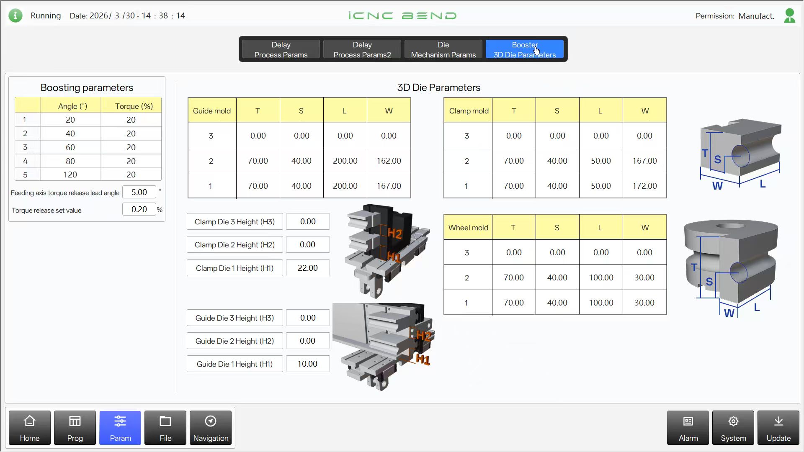Edit Torque release set value field
Image resolution: width=804 pixels, height=452 pixels.
139,209
